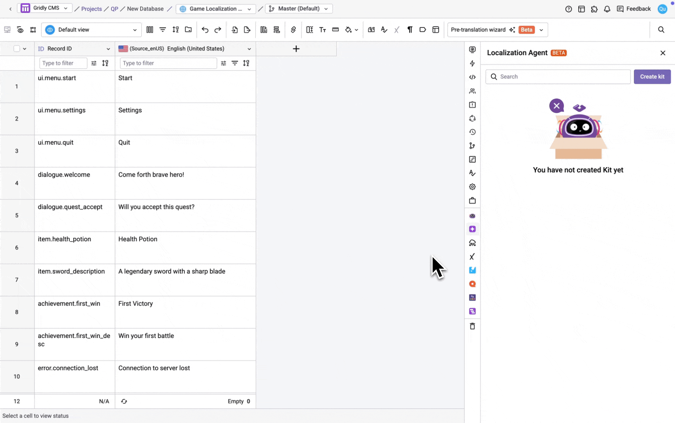Open the row height icon in toolbar
Screen dimensions: 675x423
pos(309,30)
